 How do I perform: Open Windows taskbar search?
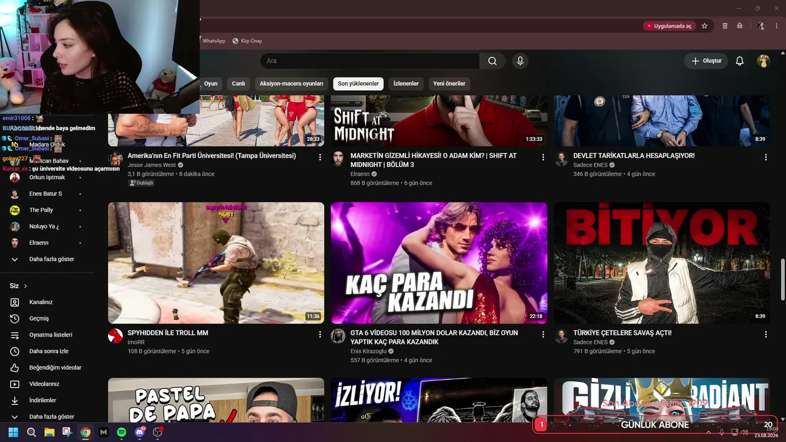31,432
